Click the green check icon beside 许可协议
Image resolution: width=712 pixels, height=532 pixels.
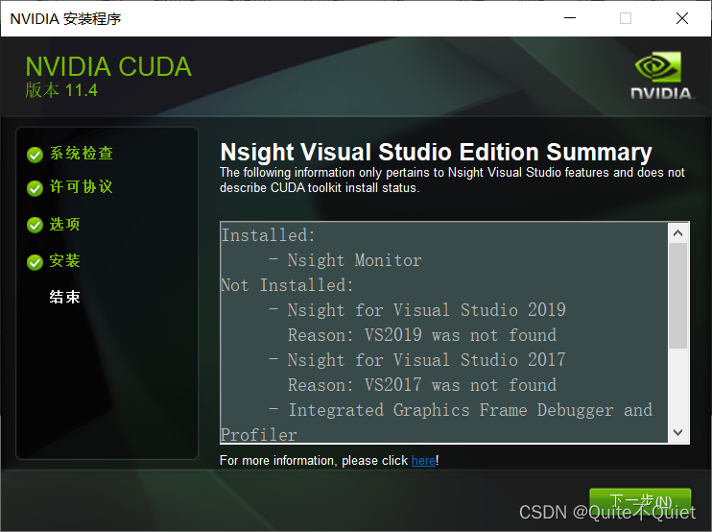tap(35, 187)
